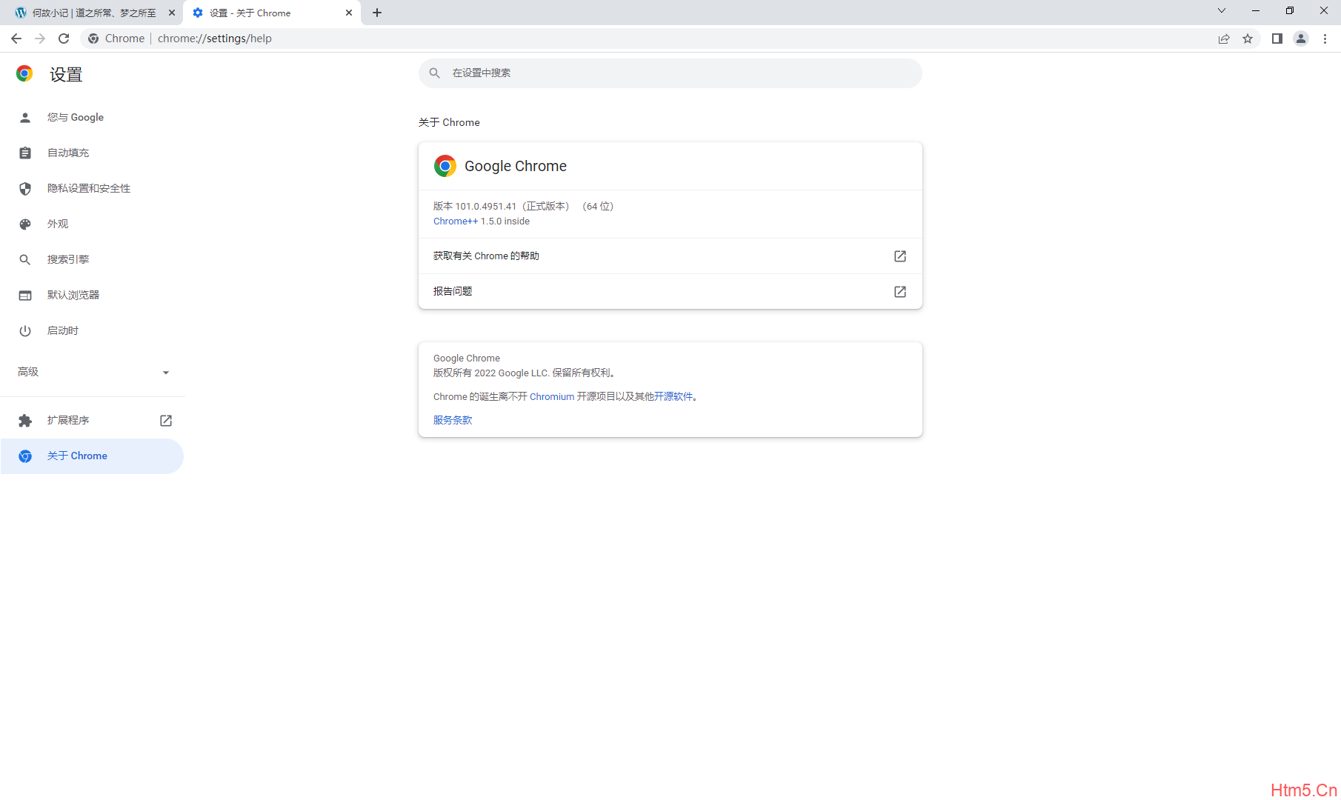Click the clipboard icon beside 自动填充
This screenshot has height=800, width=1341.
pos(25,153)
